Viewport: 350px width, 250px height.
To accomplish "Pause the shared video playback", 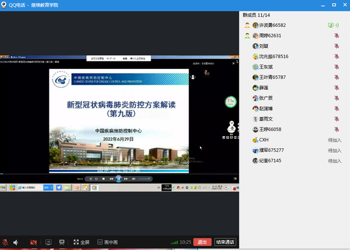I will tap(118, 179).
